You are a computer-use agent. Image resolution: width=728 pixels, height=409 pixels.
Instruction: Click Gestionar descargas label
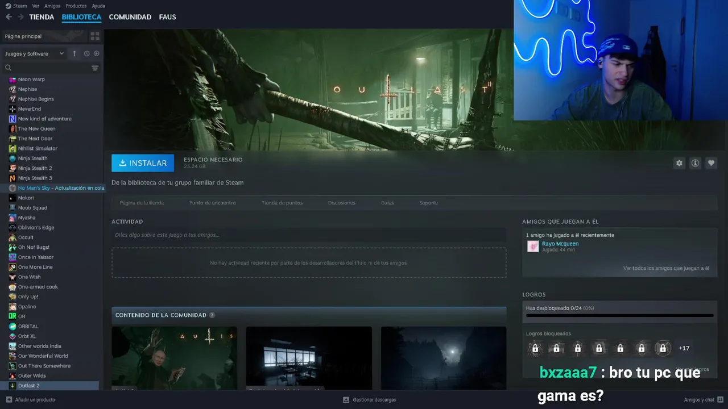[x=374, y=399]
